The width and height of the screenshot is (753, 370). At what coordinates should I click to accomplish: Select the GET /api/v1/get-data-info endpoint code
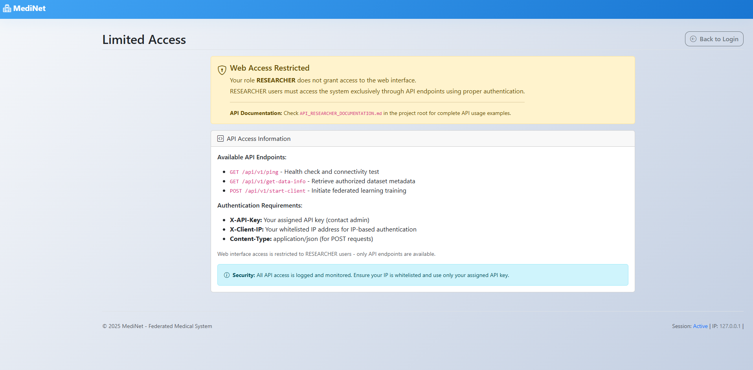[268, 181]
